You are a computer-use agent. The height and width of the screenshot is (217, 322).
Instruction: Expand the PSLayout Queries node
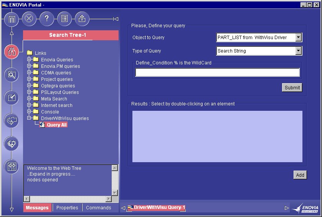pyautogui.click(x=29, y=92)
